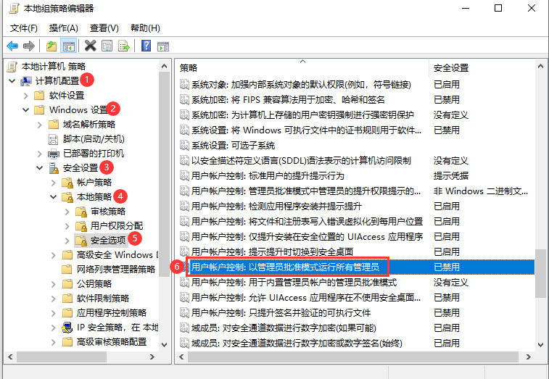Expand the 应用程序控制策略 node

tap(53, 313)
